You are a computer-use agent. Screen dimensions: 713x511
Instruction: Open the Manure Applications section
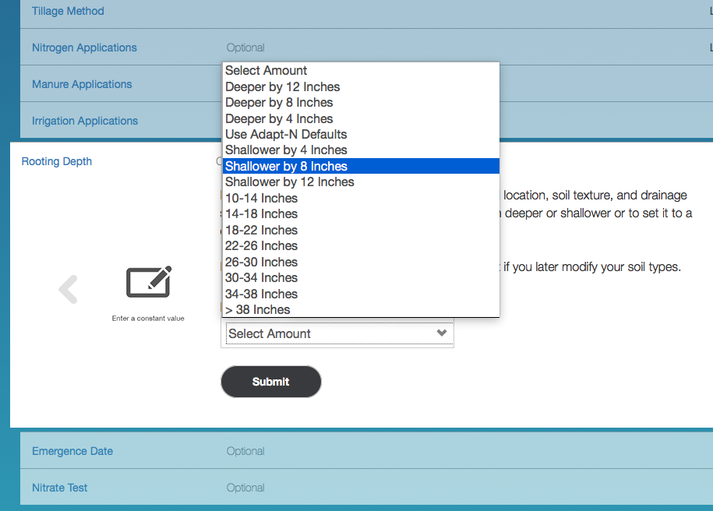[82, 84]
